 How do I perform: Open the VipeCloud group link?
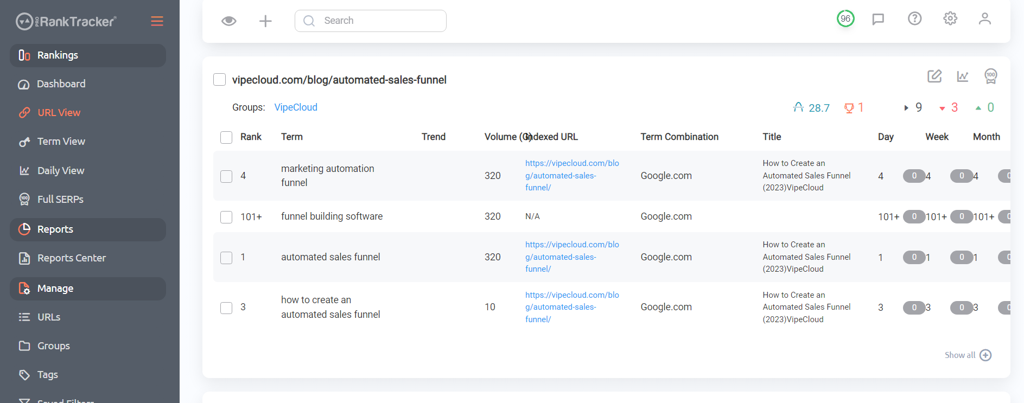click(296, 107)
